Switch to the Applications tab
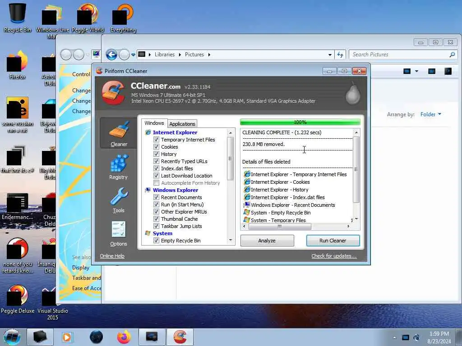462x346 pixels. [182, 124]
